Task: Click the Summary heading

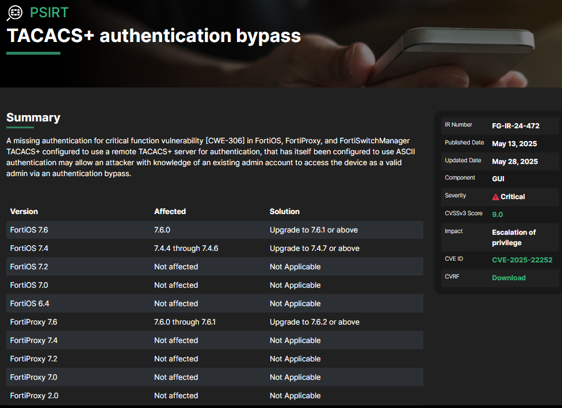Action: click(33, 117)
